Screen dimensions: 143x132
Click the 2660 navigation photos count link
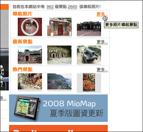coord(73,7)
